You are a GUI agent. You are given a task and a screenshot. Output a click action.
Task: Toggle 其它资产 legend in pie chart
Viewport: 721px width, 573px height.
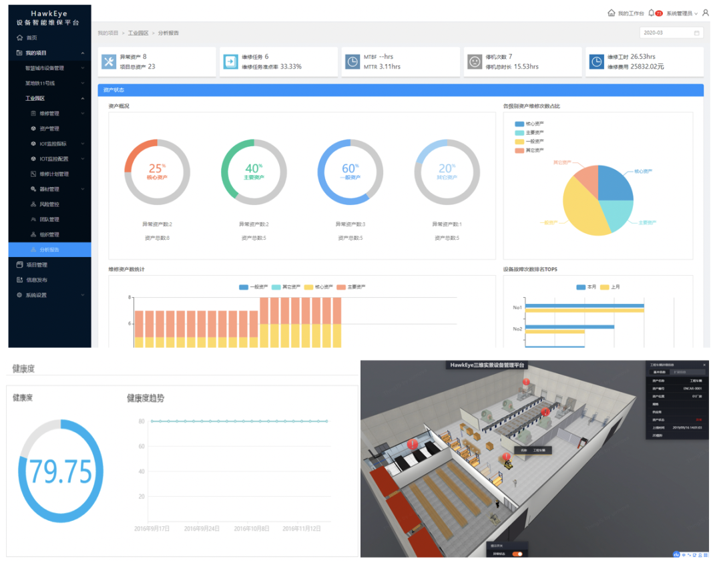point(529,150)
